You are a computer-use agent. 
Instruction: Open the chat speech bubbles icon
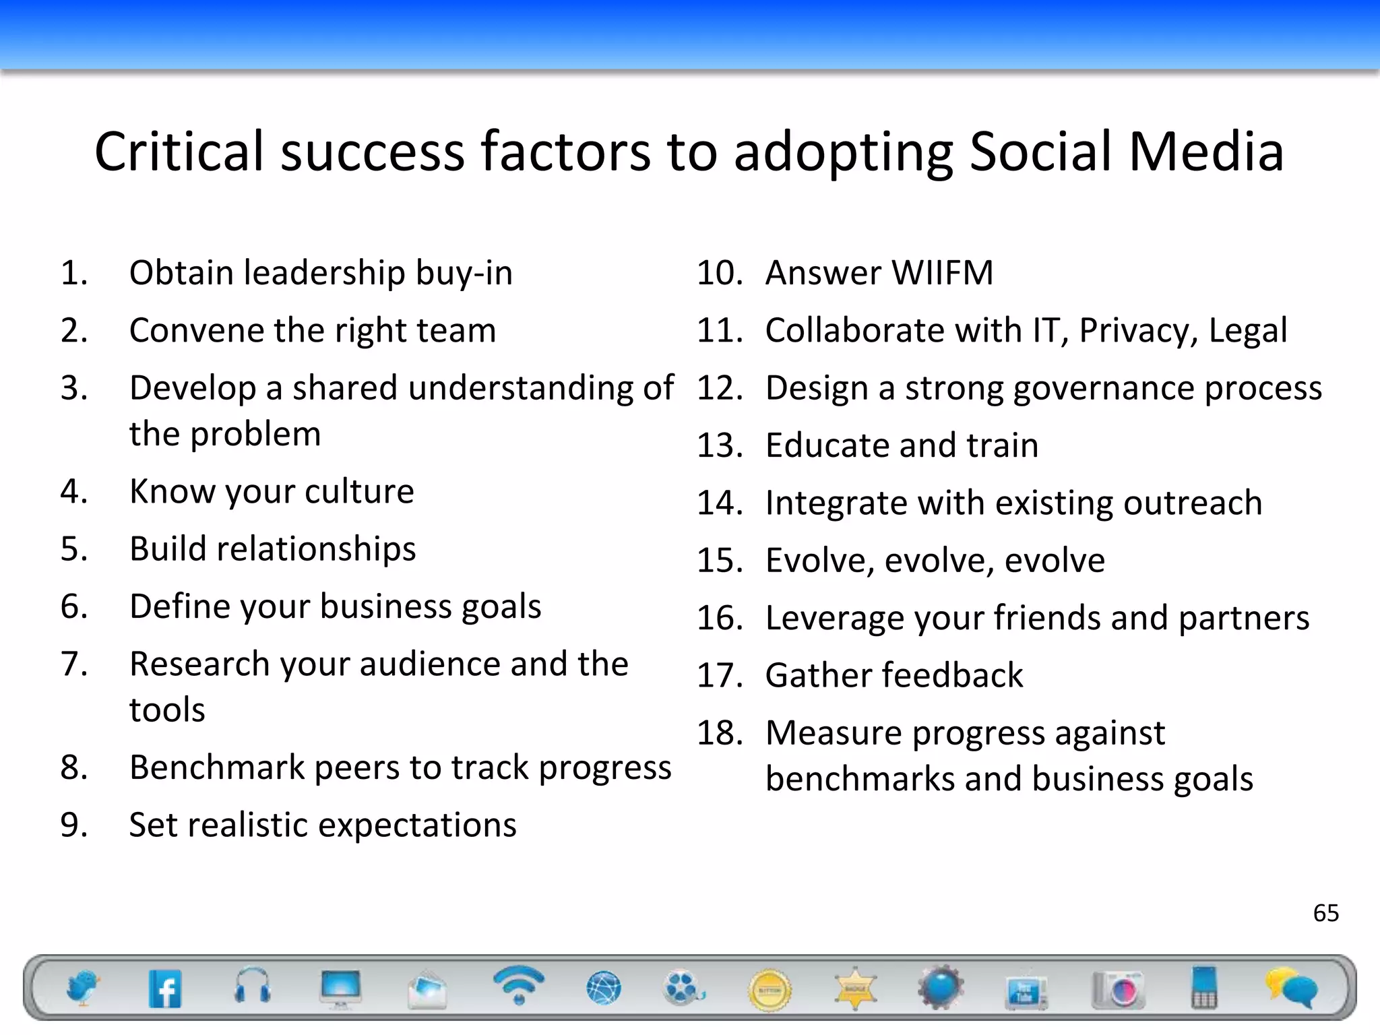pos(1292,987)
